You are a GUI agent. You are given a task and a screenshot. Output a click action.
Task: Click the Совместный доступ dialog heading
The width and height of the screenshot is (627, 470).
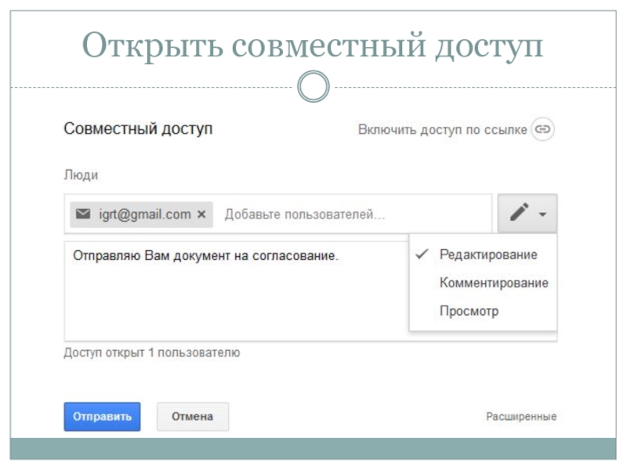(138, 129)
